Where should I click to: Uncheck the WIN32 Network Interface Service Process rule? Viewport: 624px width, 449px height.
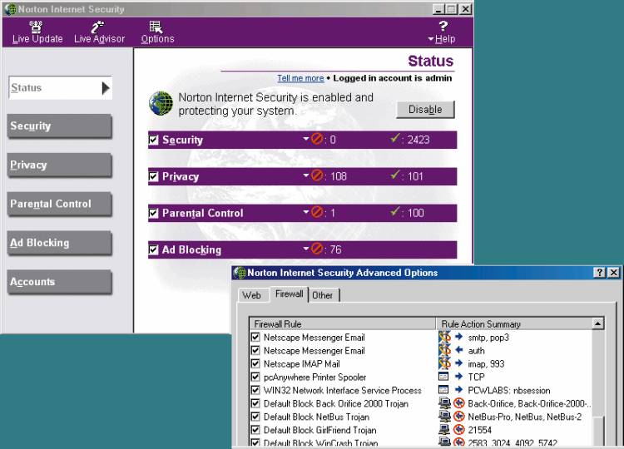(x=255, y=390)
